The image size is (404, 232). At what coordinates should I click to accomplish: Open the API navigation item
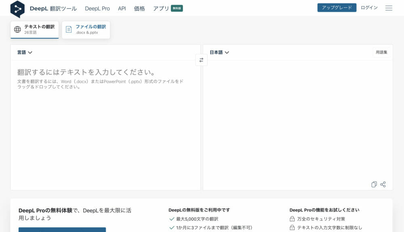[x=122, y=8]
